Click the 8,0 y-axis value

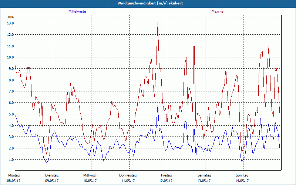tap(11, 80)
